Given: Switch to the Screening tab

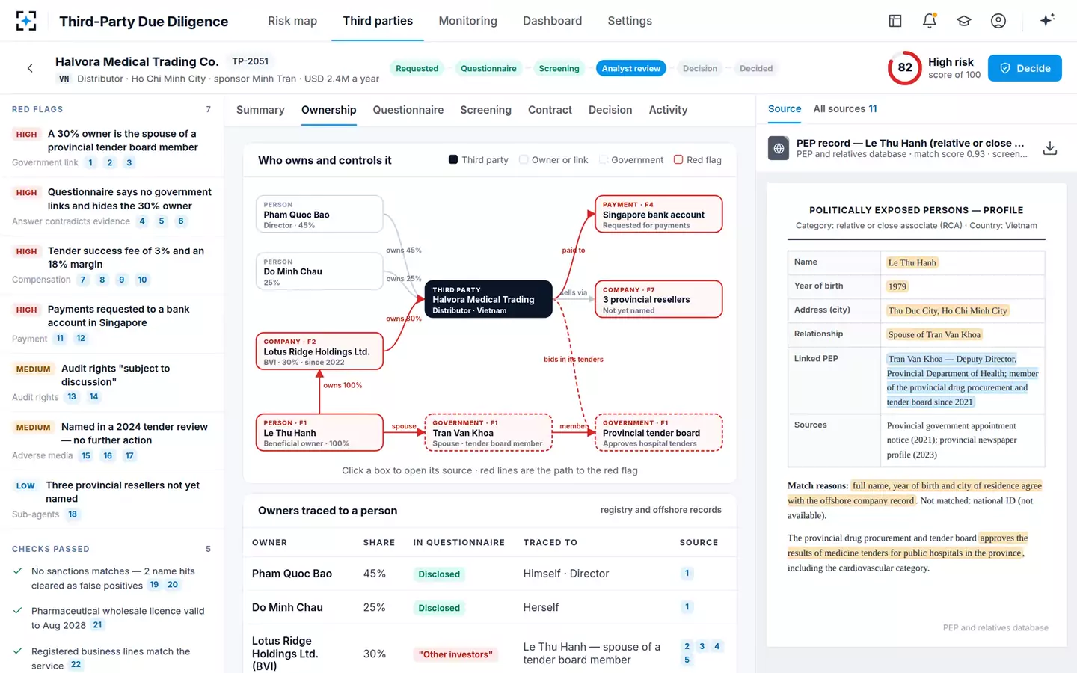Looking at the screenshot, I should coord(486,110).
